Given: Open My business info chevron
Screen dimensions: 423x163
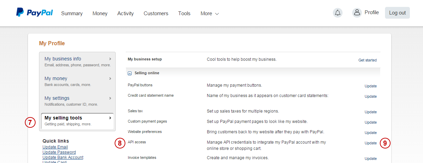Looking at the screenshot, I should [x=110, y=59].
